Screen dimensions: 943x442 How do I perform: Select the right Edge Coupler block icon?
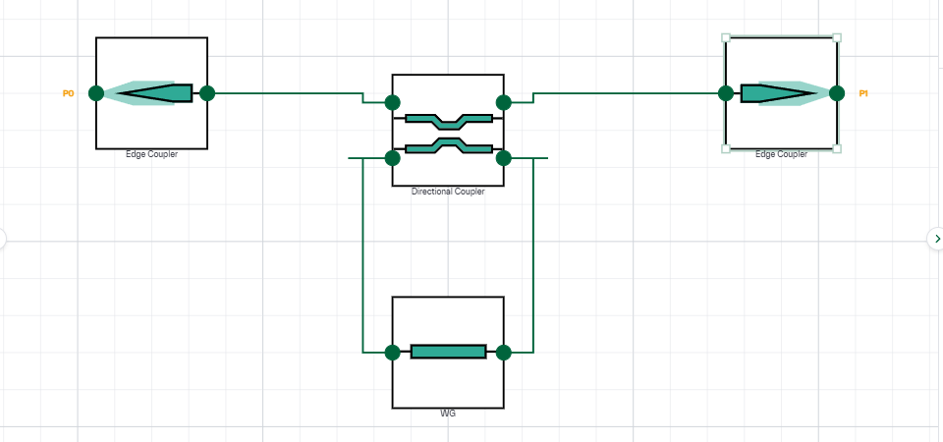coord(781,93)
